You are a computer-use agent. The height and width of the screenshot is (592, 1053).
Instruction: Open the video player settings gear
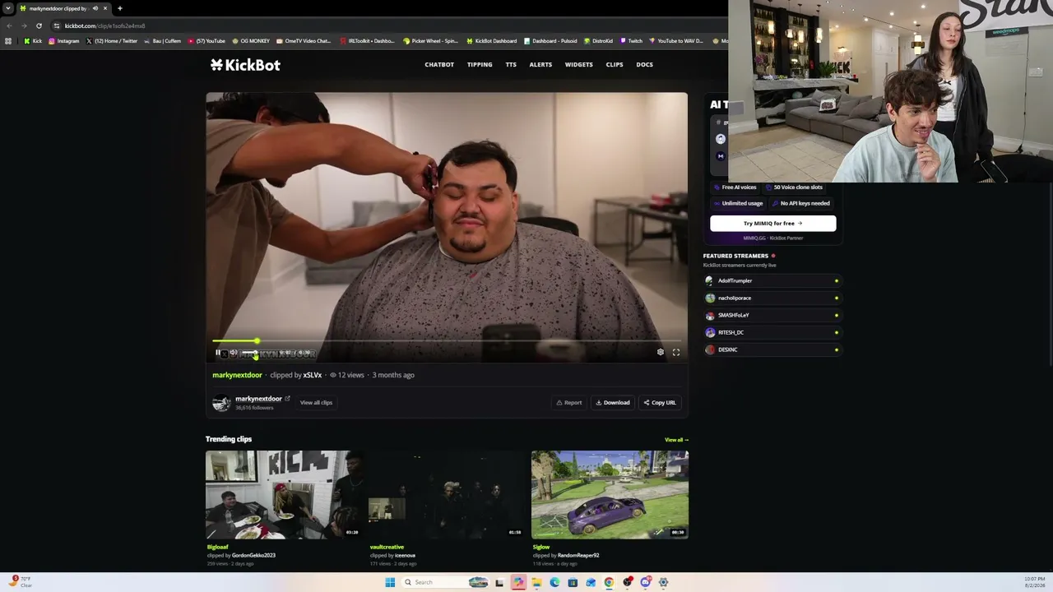pyautogui.click(x=660, y=352)
